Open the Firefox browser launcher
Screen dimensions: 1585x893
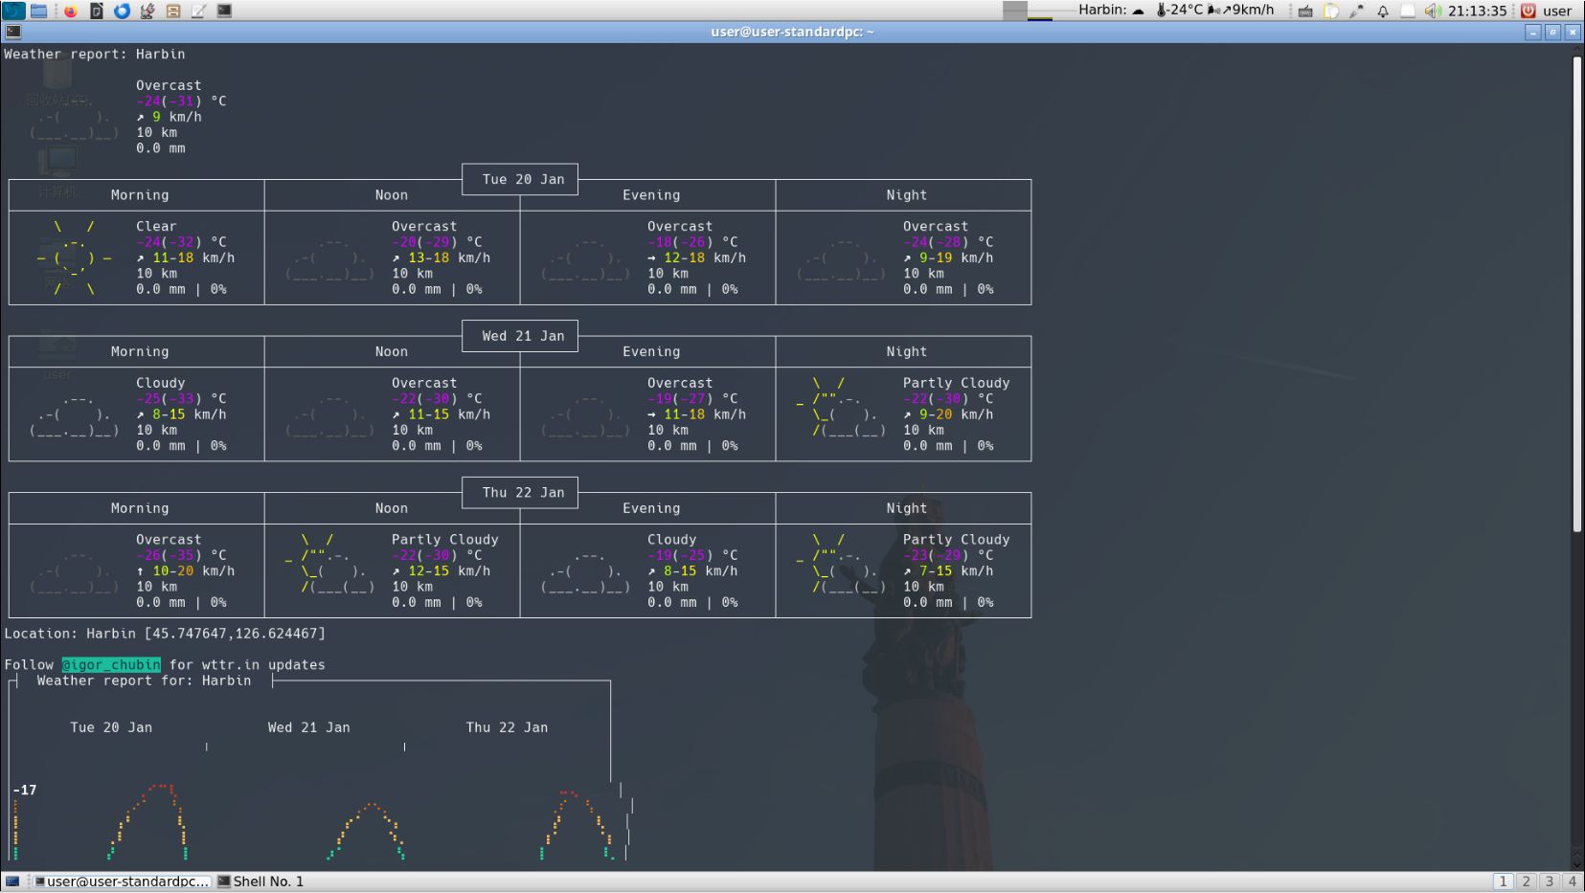70,11
